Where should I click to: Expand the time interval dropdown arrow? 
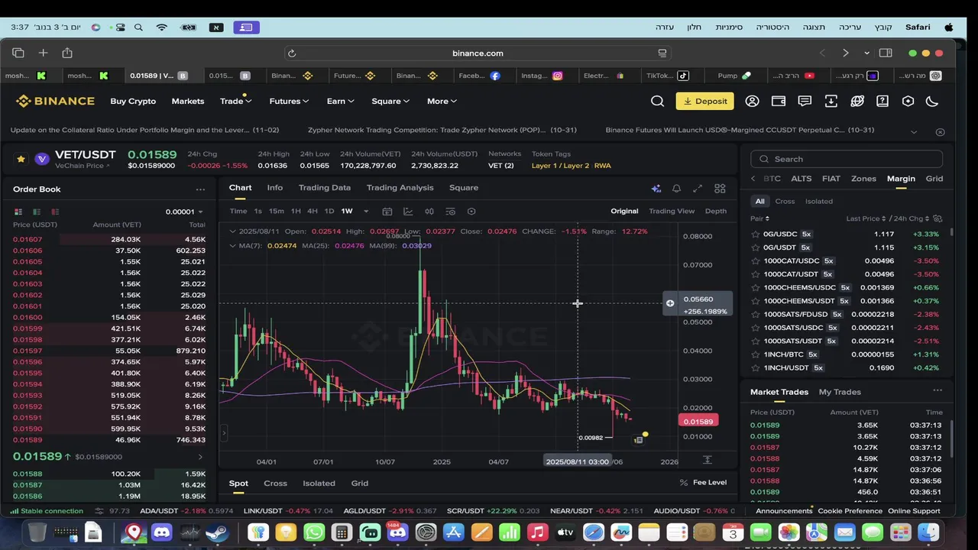tap(366, 212)
